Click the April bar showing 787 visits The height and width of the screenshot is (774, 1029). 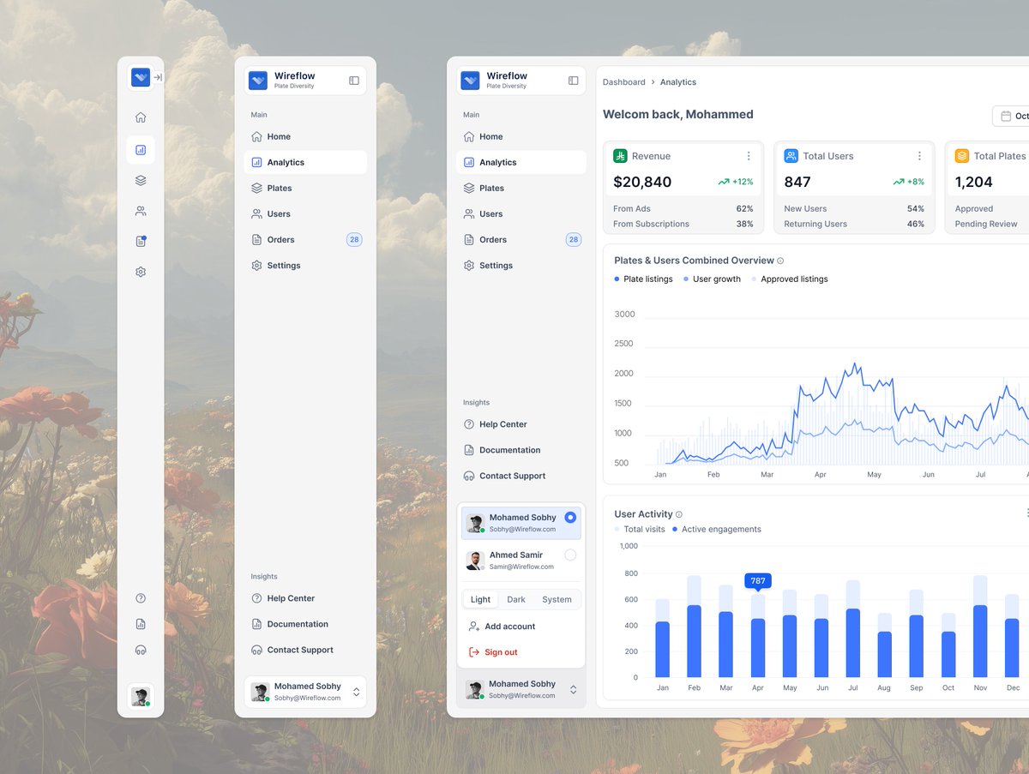click(757, 634)
